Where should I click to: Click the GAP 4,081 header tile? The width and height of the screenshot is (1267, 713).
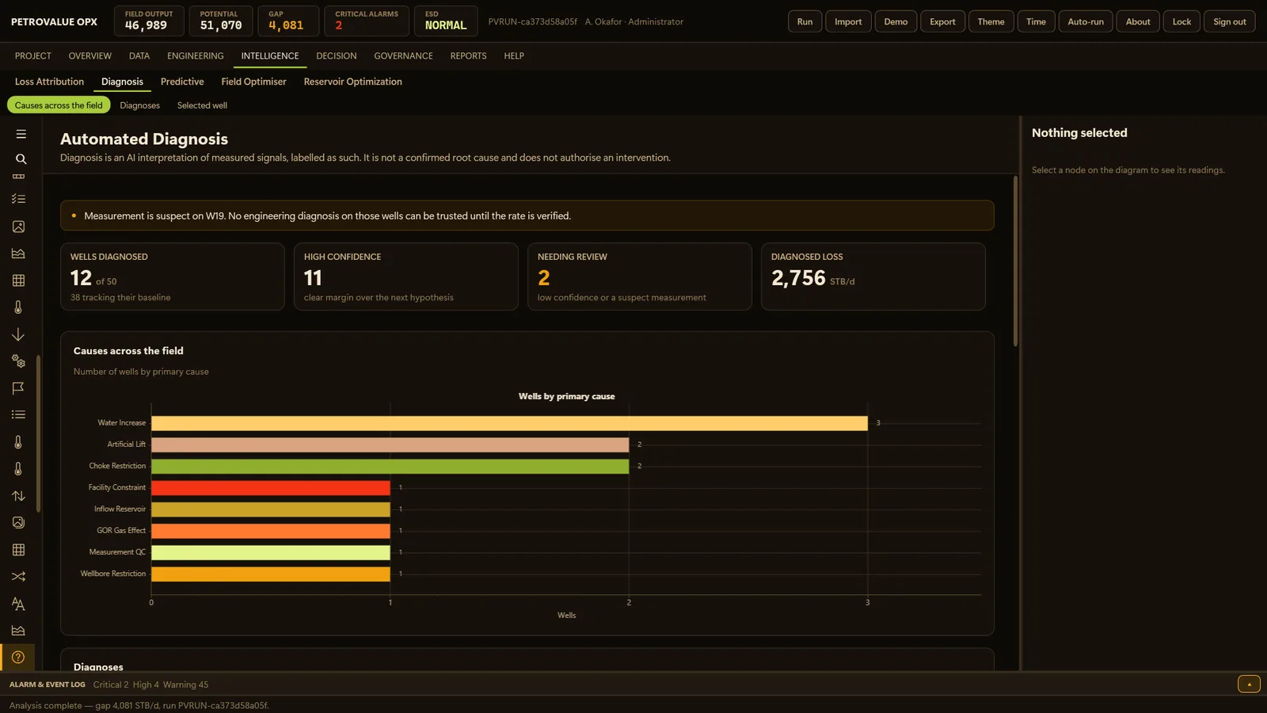288,21
